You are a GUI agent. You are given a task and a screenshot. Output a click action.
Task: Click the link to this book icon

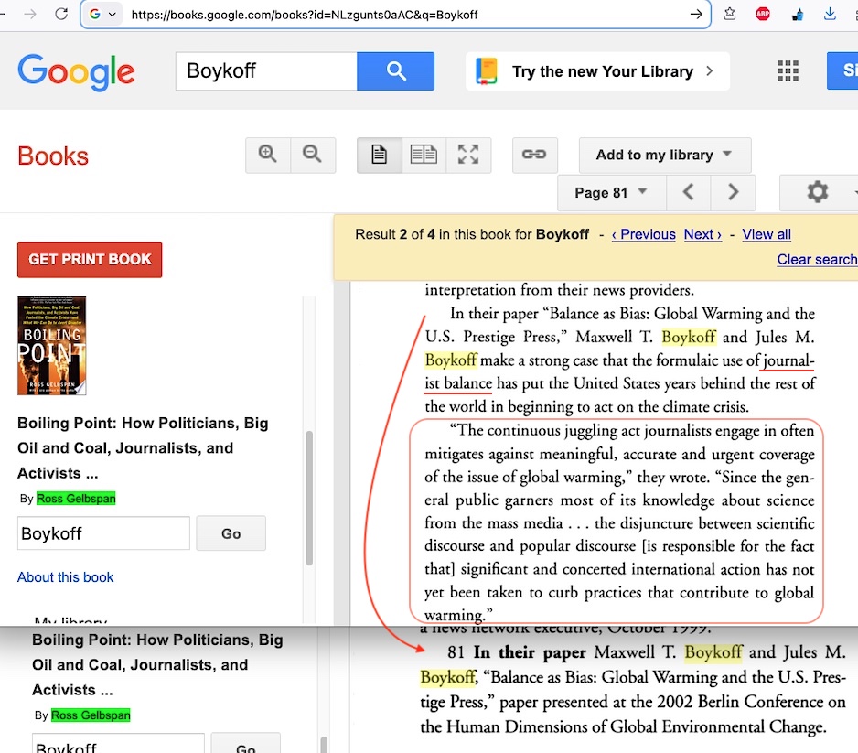(534, 156)
